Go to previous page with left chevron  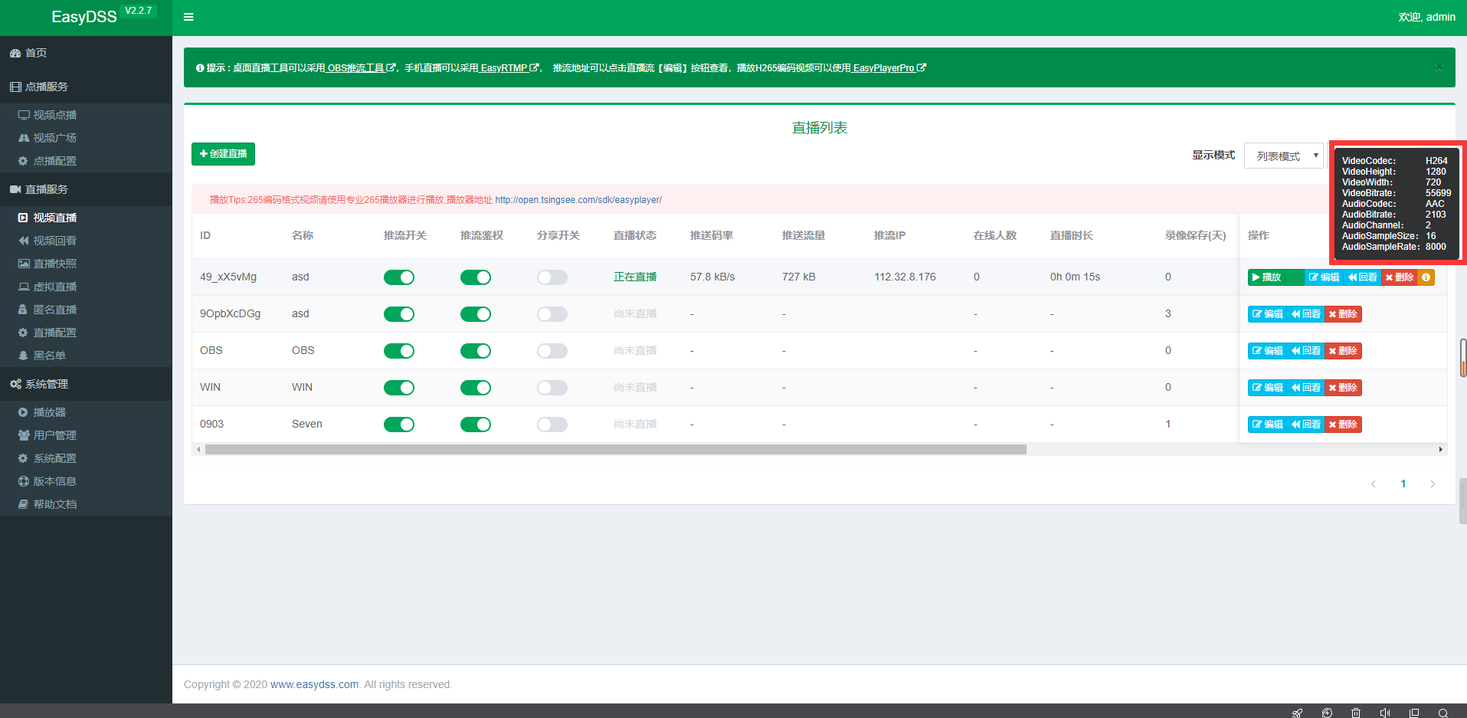[x=1374, y=484]
